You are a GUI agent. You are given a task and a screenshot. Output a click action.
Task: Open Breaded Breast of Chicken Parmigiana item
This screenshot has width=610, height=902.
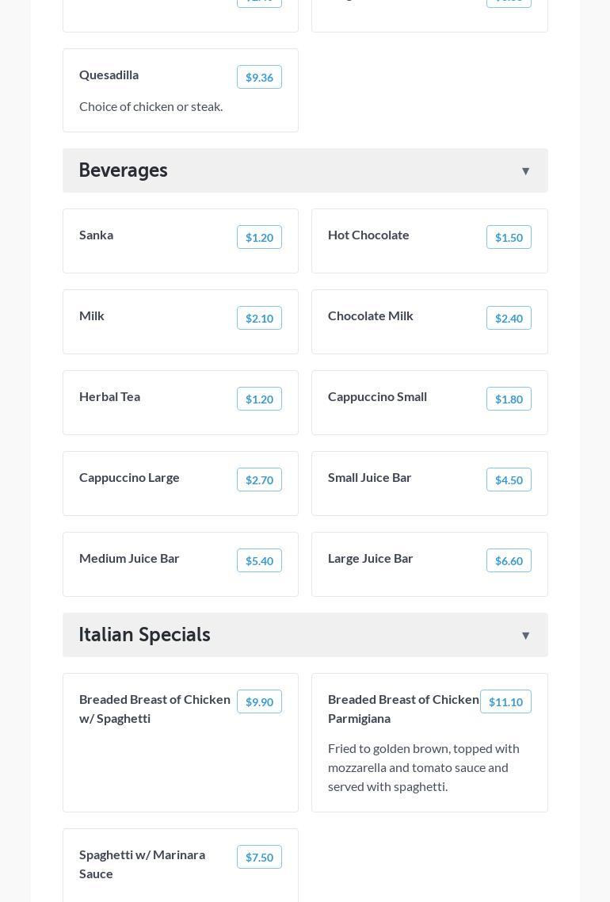click(x=402, y=709)
